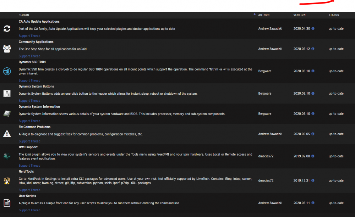Click up-to-date status of IPMI support
Screen dimensions: 355x217
pos(336,156)
